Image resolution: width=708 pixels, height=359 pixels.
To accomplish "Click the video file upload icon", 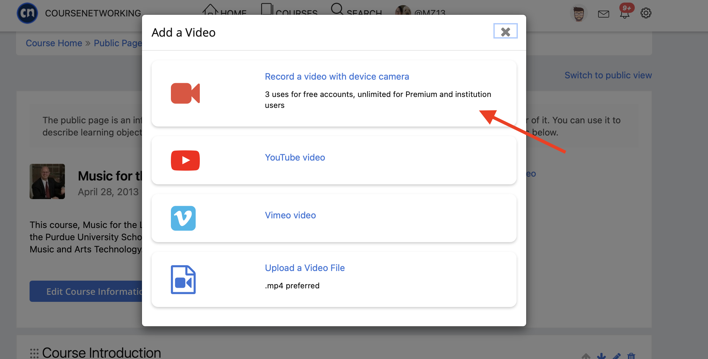I will pyautogui.click(x=183, y=279).
